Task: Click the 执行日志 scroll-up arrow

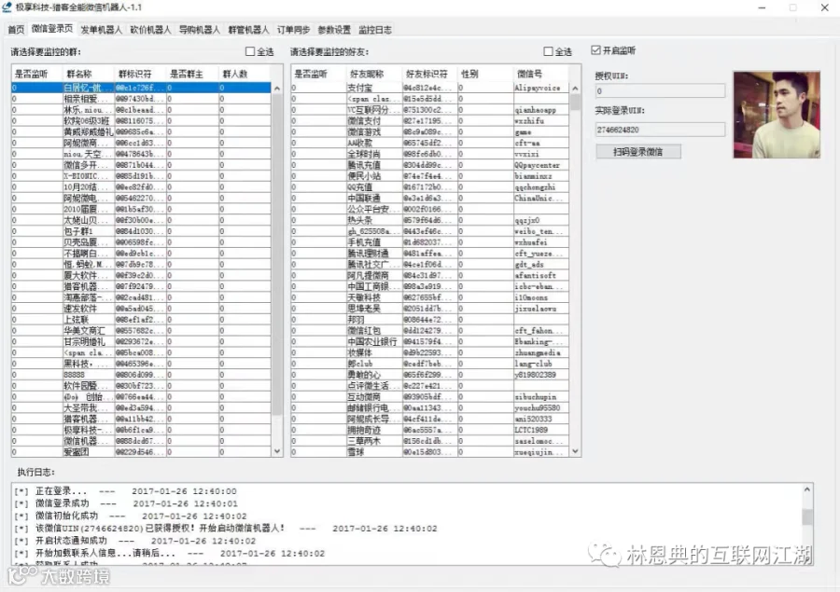Action: pyautogui.click(x=807, y=489)
